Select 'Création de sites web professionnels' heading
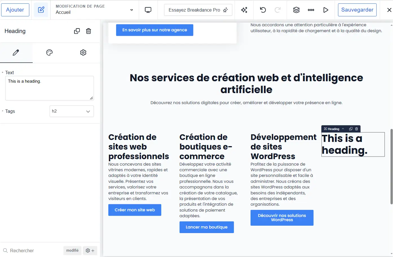The height and width of the screenshot is (257, 393). [139, 147]
